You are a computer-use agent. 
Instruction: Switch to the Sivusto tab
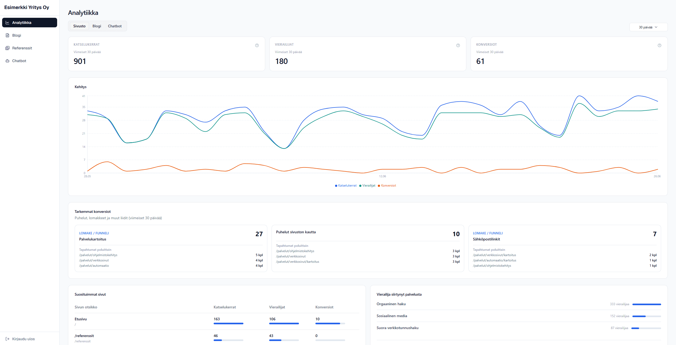click(79, 26)
